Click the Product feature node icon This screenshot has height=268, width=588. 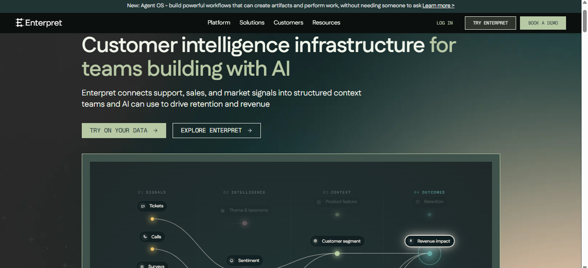click(319, 202)
